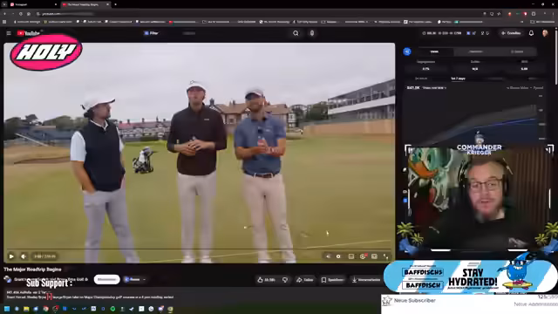Expand the Views over time dropdown
The height and width of the screenshot is (314, 558).
(x=434, y=87)
